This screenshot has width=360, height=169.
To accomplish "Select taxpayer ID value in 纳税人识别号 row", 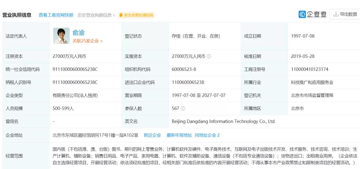I will click(75, 82).
